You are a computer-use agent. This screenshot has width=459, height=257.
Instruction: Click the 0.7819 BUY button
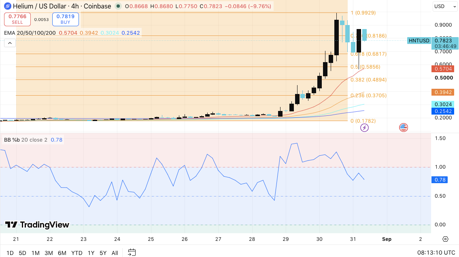66,19
